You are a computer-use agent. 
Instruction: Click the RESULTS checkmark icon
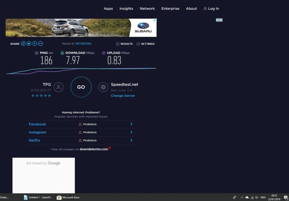click(x=118, y=44)
